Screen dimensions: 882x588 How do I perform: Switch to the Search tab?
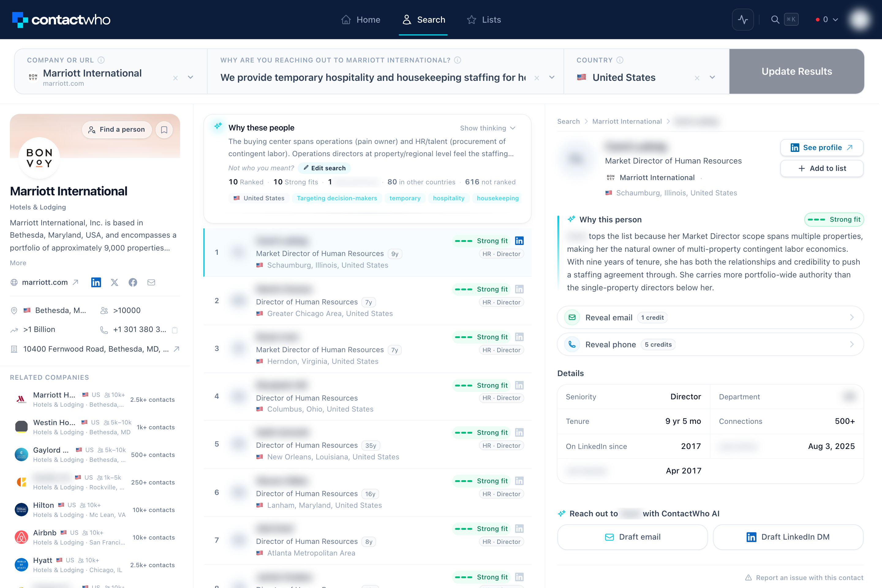(423, 20)
